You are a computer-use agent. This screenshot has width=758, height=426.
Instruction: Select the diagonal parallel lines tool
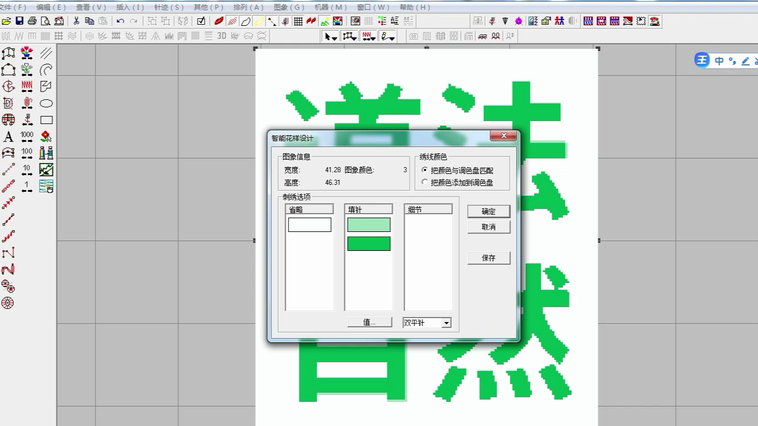point(47,53)
